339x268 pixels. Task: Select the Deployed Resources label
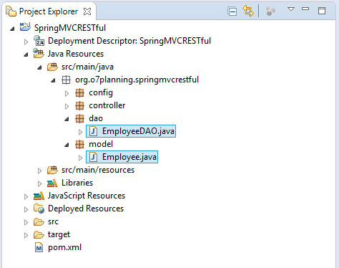[86, 209]
